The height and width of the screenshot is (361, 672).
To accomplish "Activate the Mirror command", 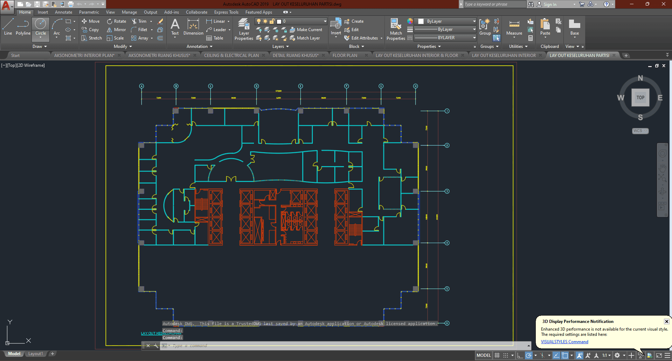I will pyautogui.click(x=116, y=29).
